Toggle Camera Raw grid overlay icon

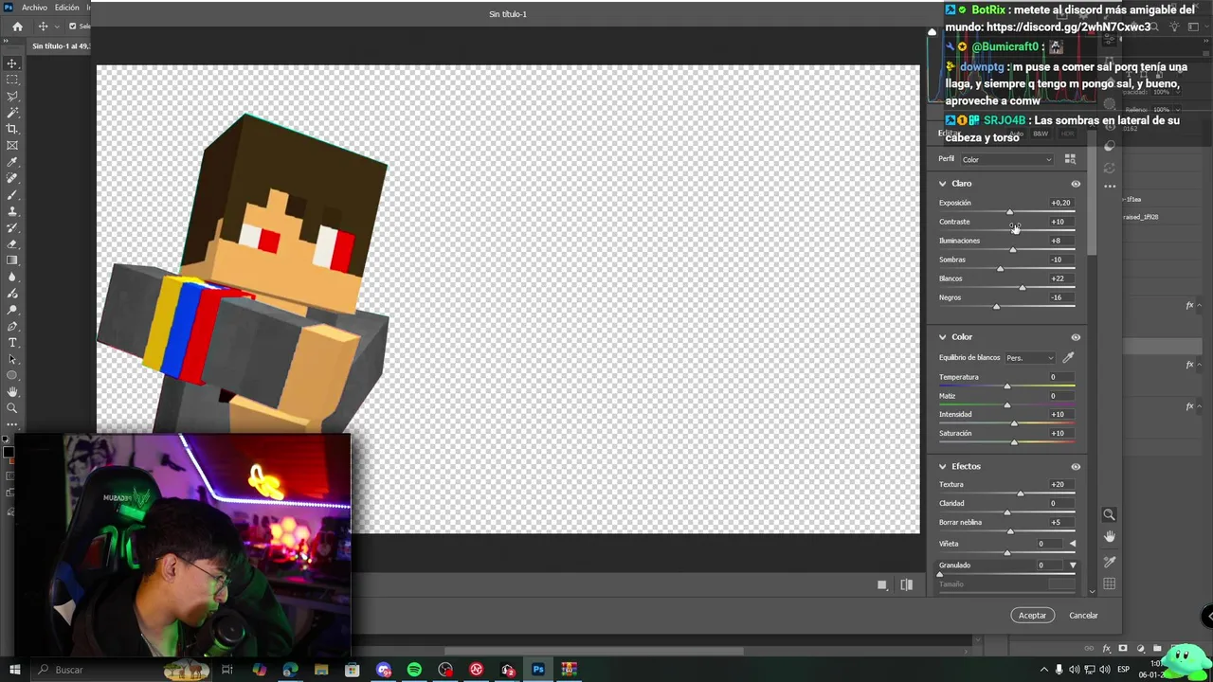coord(1109,583)
